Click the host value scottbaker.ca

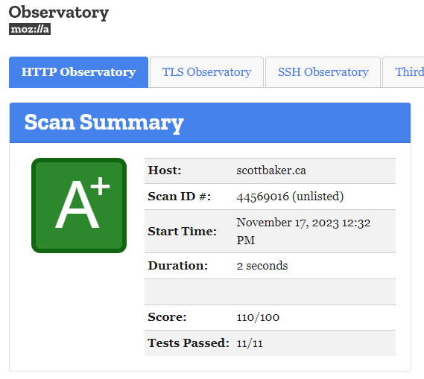click(x=271, y=171)
